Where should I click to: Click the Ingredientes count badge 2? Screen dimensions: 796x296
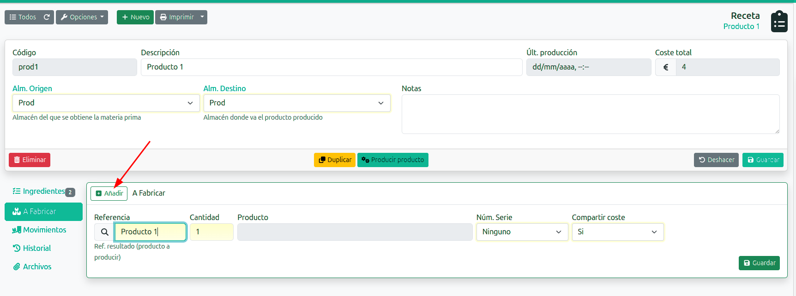[x=70, y=192]
